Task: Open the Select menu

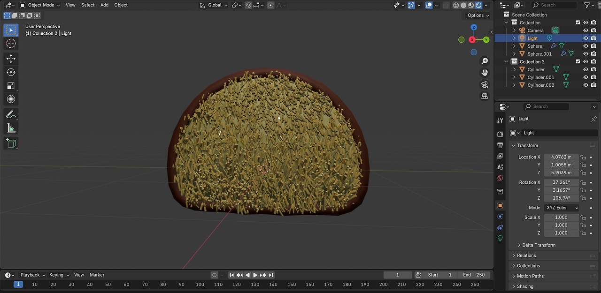Action: (88, 5)
